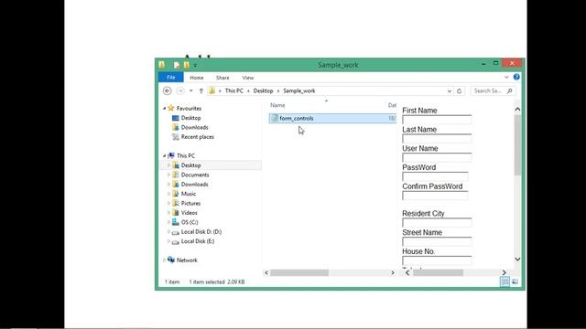Select Downloads under Favourites

coord(194,127)
